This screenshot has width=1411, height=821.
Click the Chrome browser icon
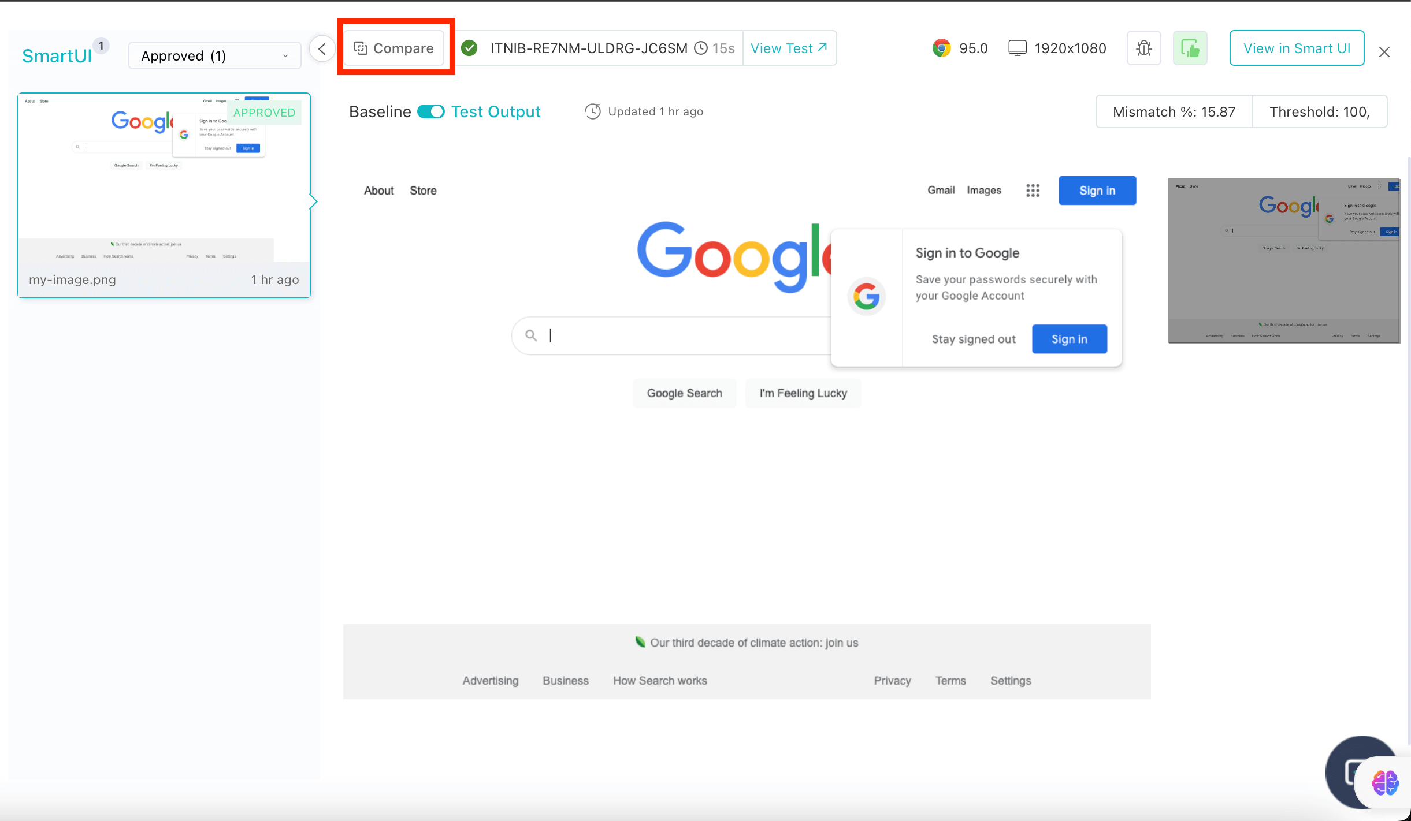pos(941,48)
